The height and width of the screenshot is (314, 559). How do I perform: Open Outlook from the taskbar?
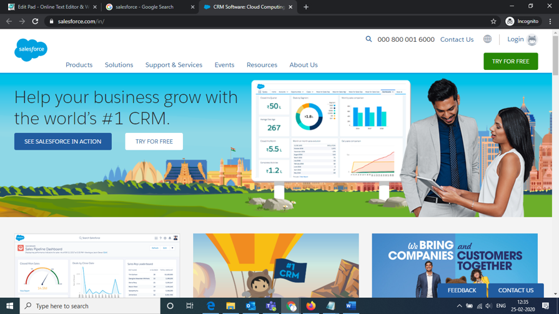click(x=250, y=306)
